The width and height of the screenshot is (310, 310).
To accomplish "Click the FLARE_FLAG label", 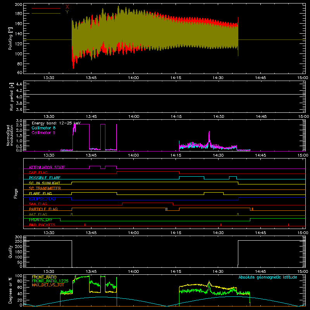I will 40,193.
